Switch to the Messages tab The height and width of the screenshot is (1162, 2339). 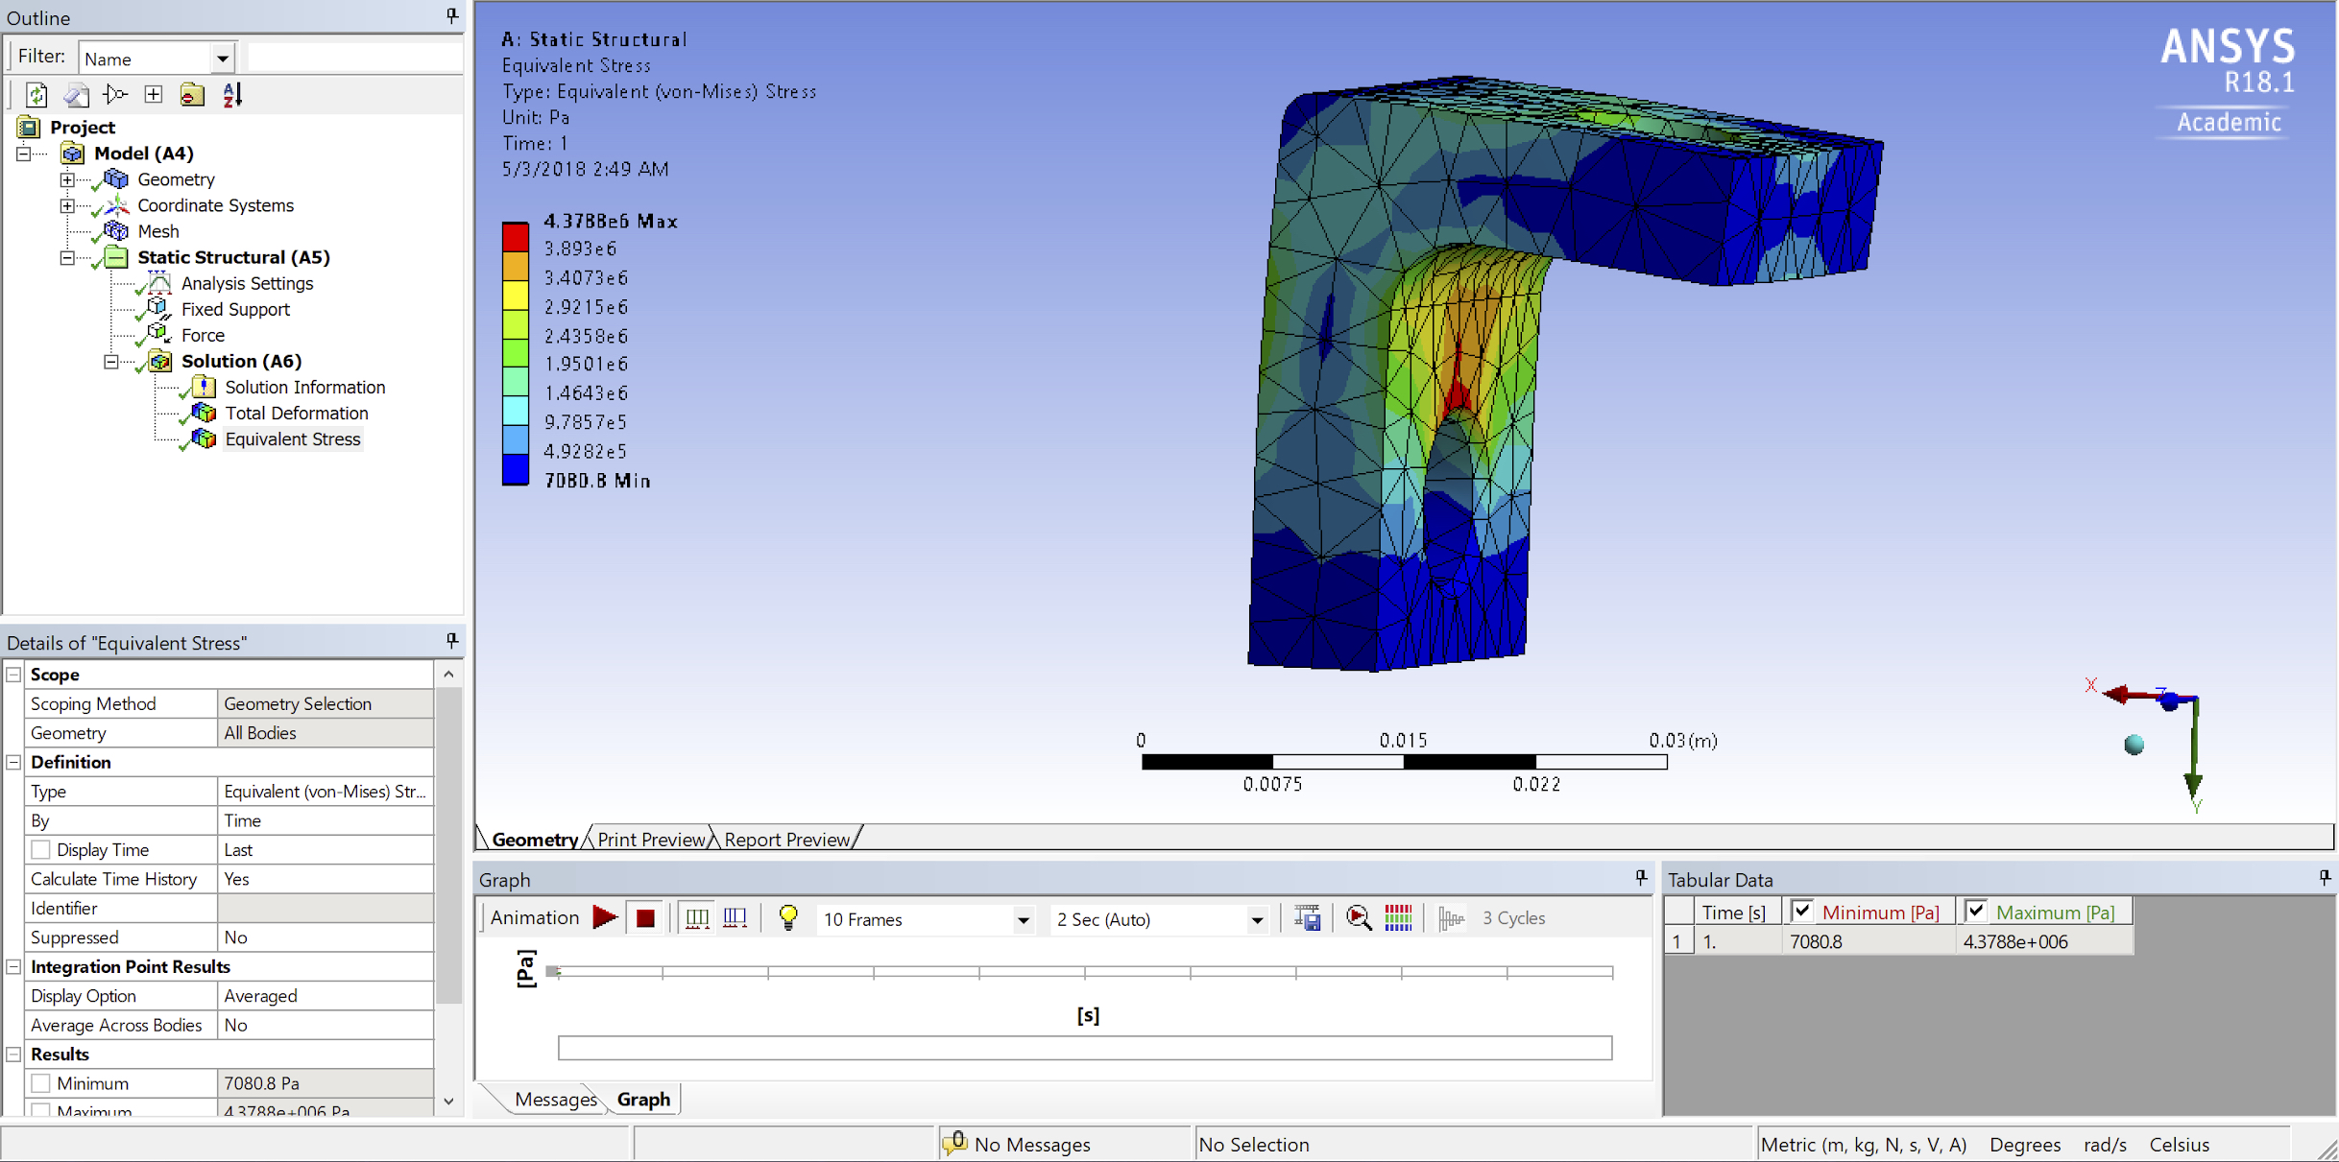pyautogui.click(x=554, y=1100)
